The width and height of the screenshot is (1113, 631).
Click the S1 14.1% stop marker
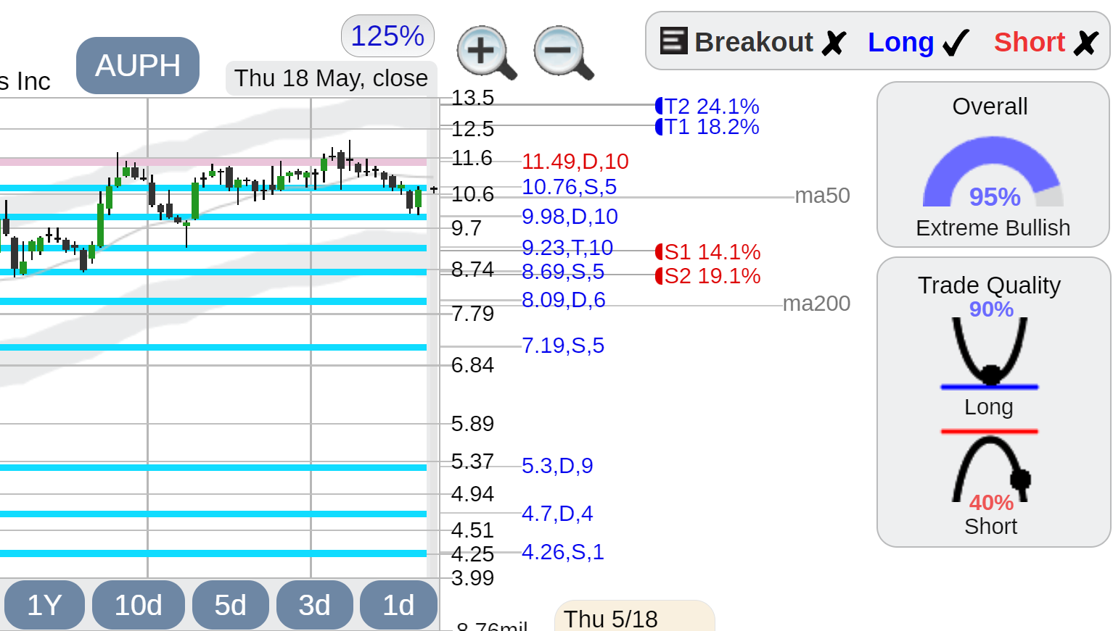pos(708,252)
